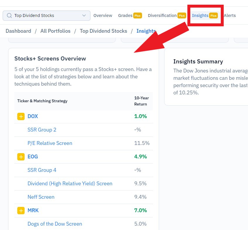
Task: Expand the DOX ticker row plus icon
Action: [21, 117]
